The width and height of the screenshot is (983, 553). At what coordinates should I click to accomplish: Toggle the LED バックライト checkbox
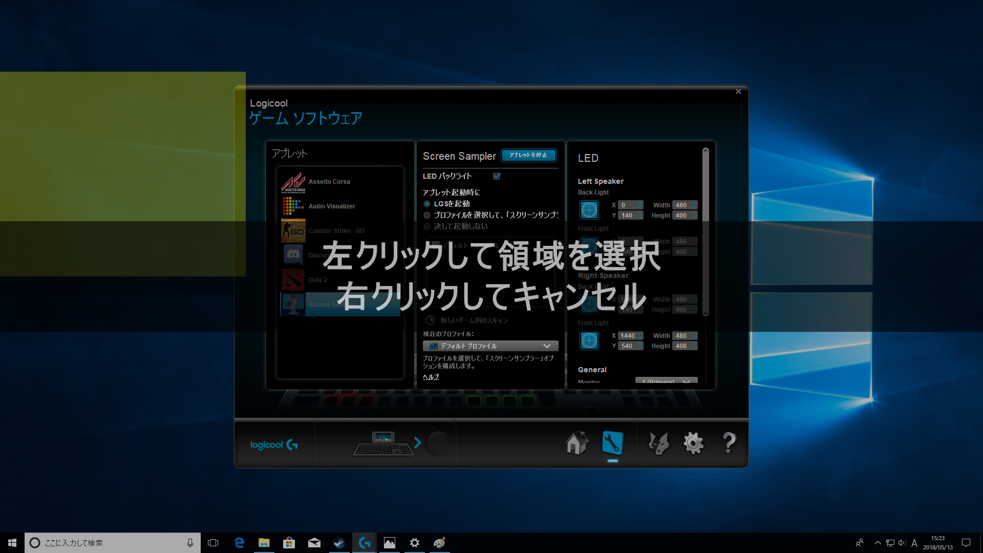[x=497, y=176]
